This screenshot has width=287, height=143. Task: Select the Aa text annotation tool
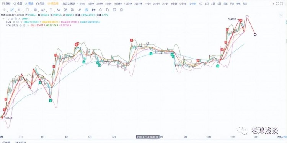tap(59, 10)
